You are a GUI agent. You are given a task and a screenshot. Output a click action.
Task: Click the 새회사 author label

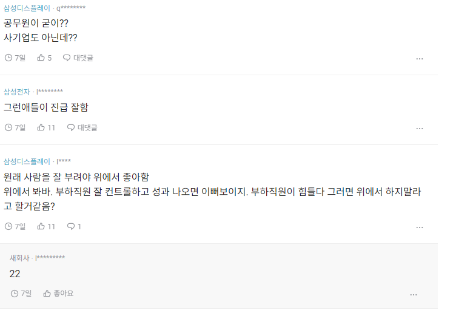point(19,258)
